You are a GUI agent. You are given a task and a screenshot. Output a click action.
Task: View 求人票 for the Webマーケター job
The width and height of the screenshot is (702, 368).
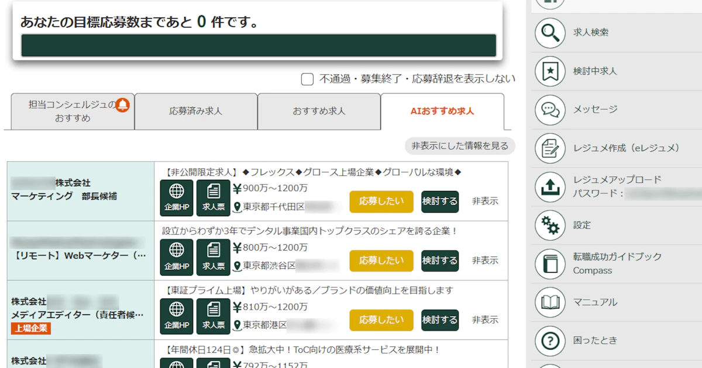point(214,257)
